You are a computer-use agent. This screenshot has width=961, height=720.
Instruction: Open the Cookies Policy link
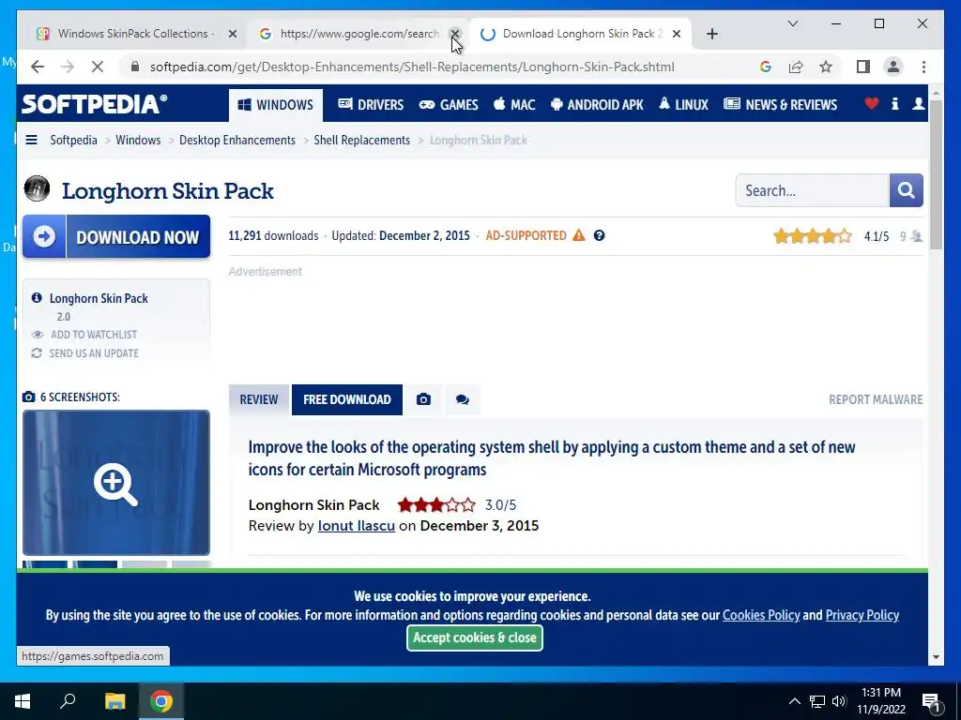click(x=761, y=615)
